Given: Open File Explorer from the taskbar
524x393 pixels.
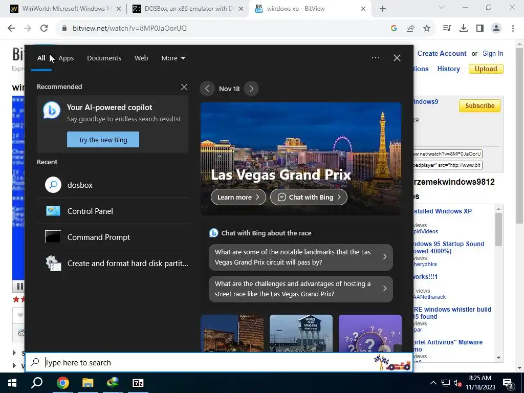Looking at the screenshot, I should 88,383.
